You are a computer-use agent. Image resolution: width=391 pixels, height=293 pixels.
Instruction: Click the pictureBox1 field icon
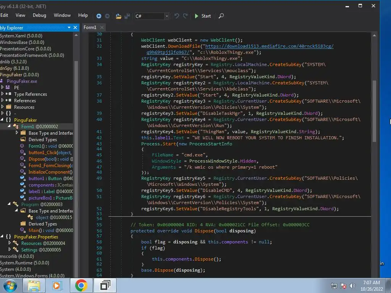[23, 198]
